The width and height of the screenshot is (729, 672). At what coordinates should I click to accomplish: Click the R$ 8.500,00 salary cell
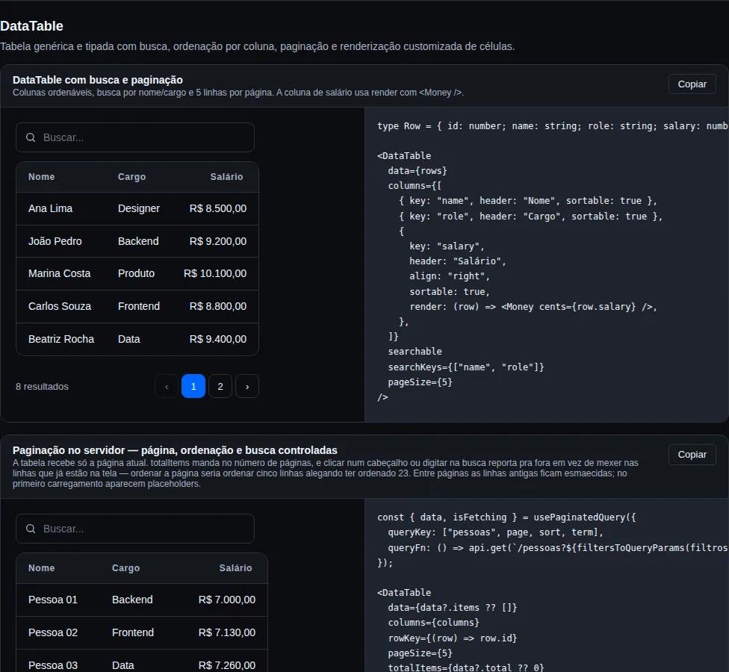[217, 208]
